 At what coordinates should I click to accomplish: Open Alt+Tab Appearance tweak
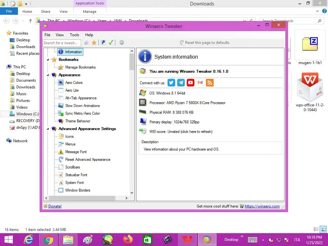81,98
